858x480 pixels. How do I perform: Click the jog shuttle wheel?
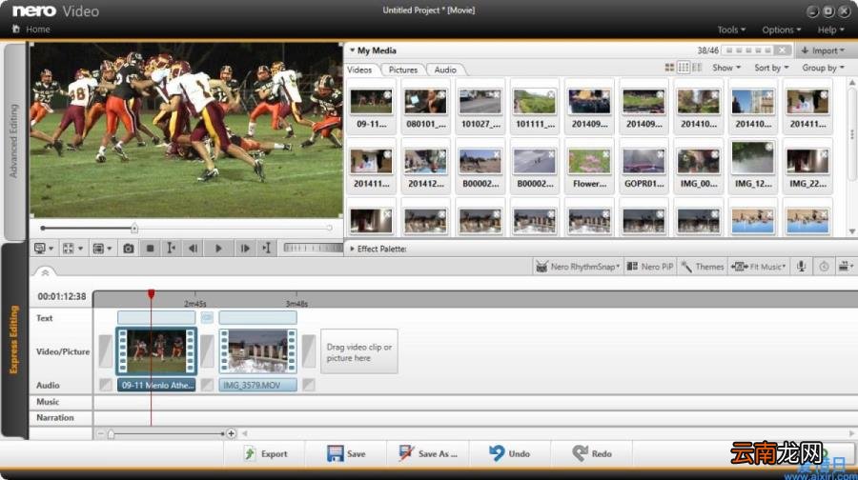point(313,249)
